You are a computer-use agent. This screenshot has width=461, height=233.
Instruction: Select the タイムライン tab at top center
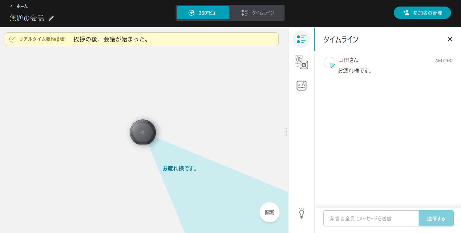[x=258, y=12]
